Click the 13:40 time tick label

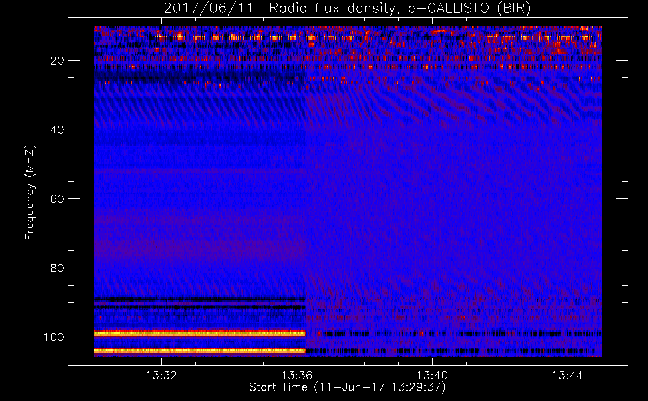[x=432, y=376]
